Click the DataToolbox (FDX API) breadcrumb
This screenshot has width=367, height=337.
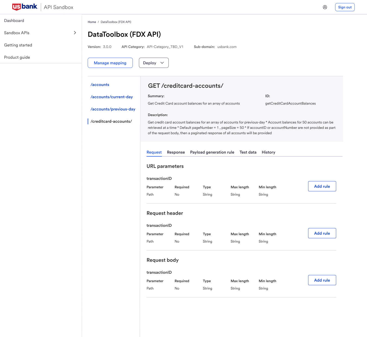click(116, 22)
